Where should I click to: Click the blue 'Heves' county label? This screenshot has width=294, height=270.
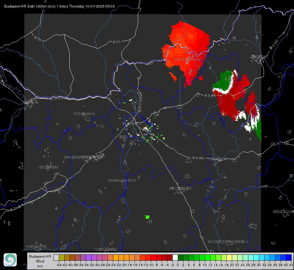[x=222, y=121]
